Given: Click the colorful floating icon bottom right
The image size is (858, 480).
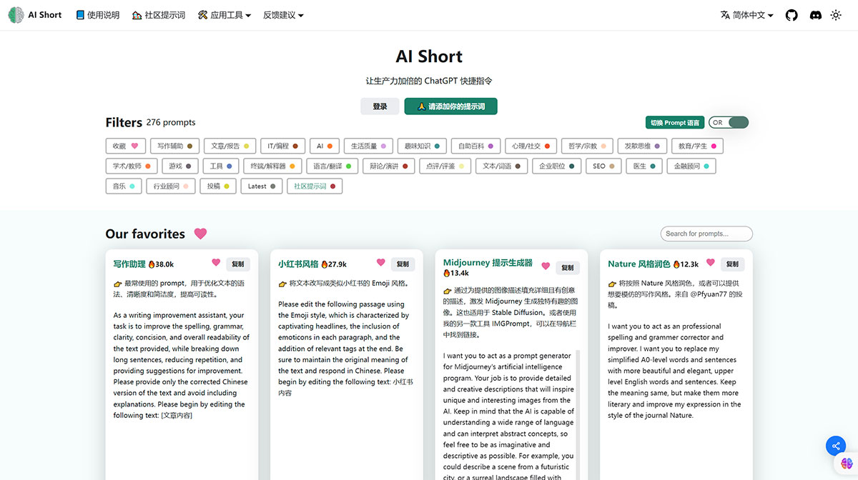Looking at the screenshot, I should [847, 463].
